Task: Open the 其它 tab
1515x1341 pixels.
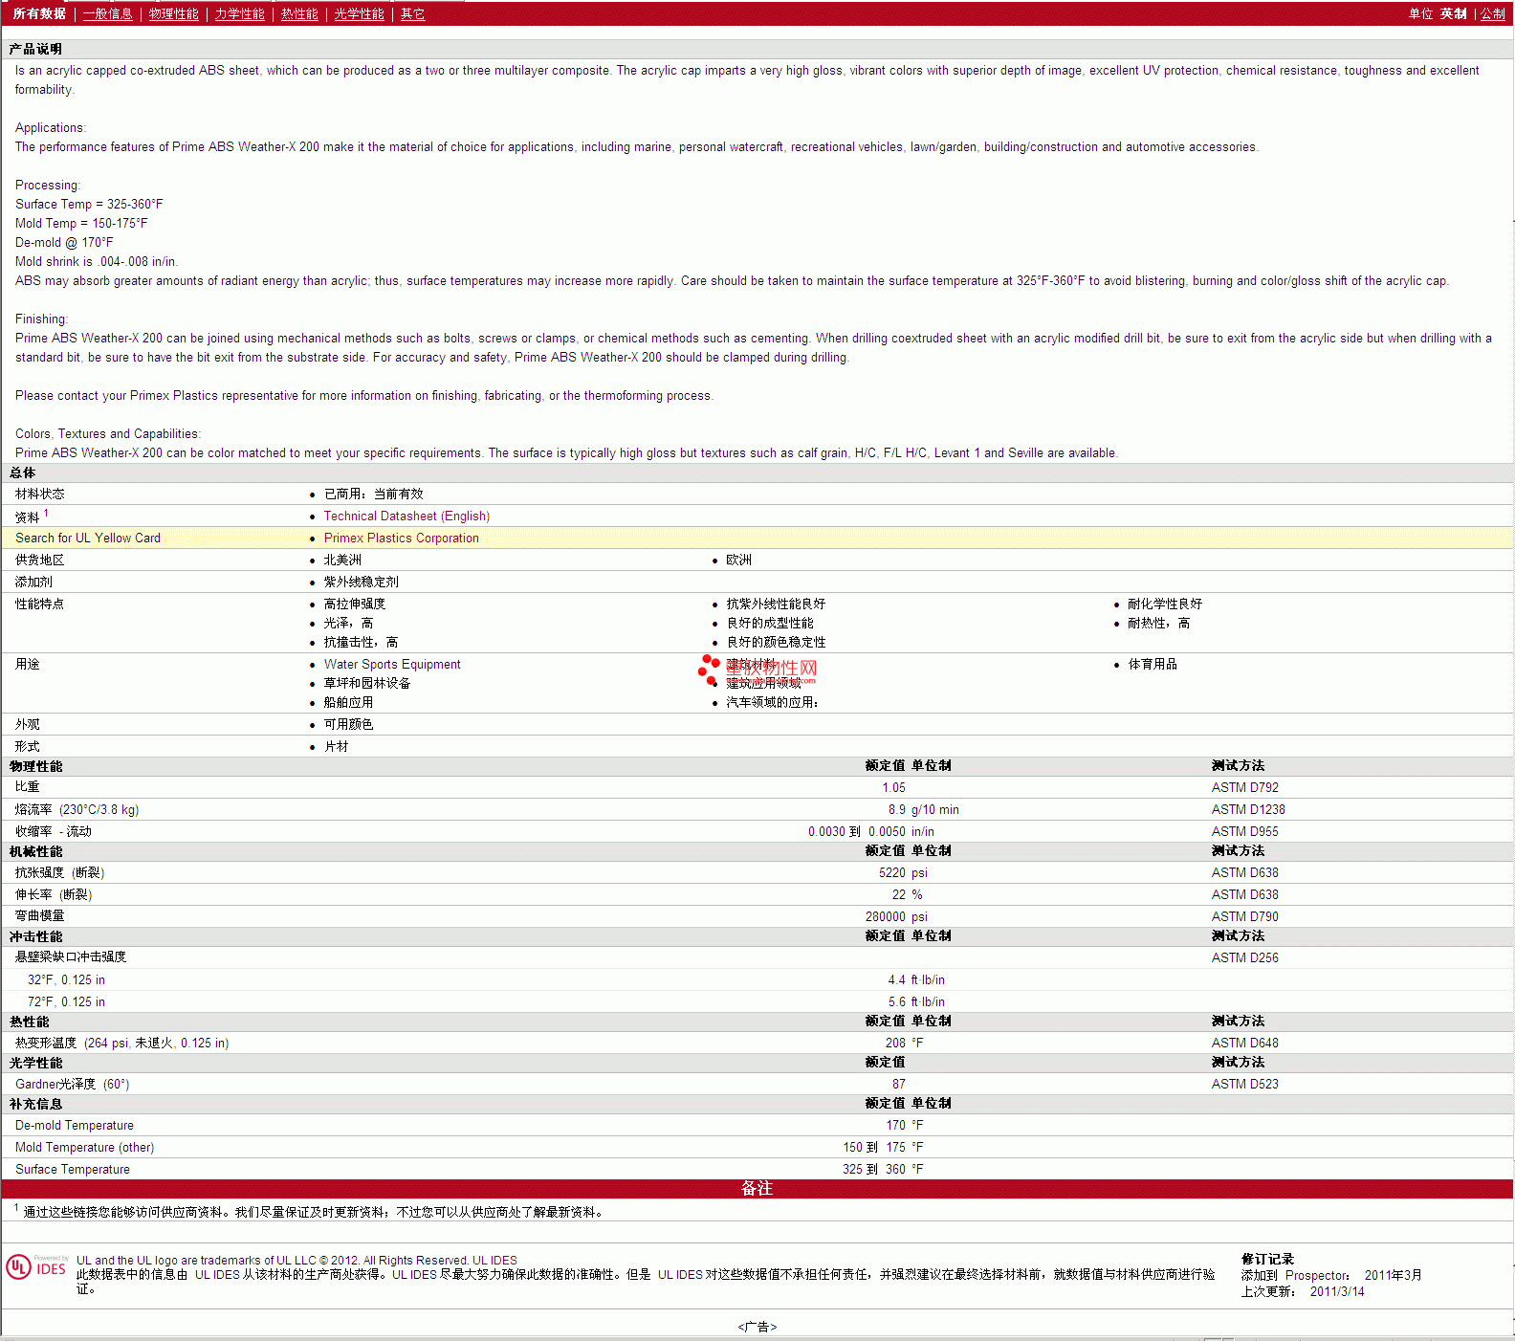Action: [x=412, y=13]
